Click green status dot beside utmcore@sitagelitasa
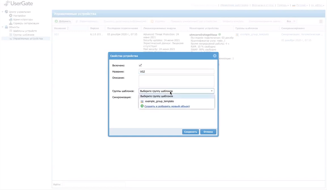The width and height of the screenshot is (327, 190). (220, 34)
